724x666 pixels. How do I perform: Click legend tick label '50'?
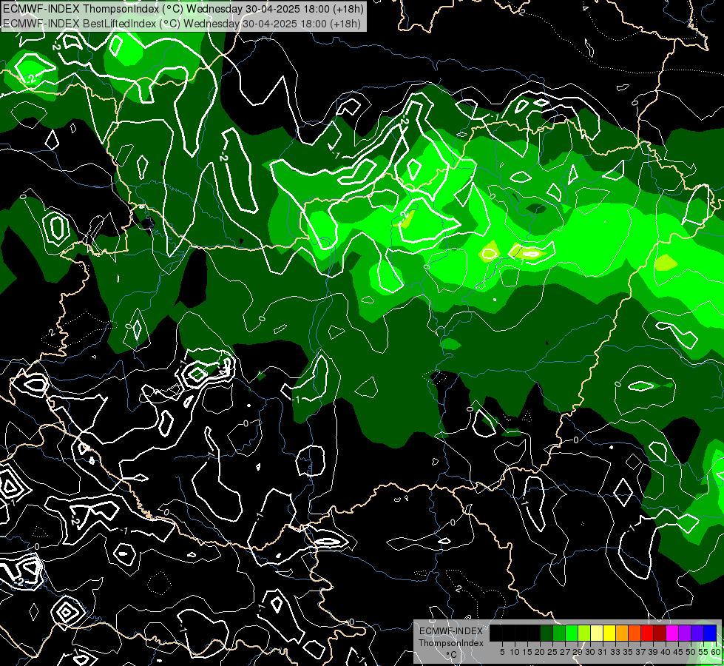pos(691,652)
